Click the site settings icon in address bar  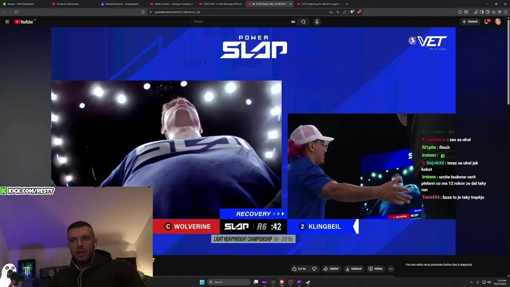[x=151, y=12]
